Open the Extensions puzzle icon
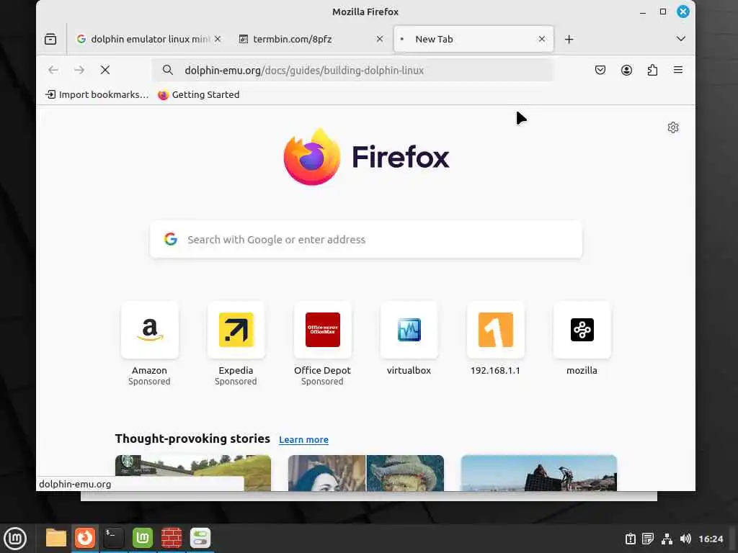The width and height of the screenshot is (738, 553). (x=652, y=70)
